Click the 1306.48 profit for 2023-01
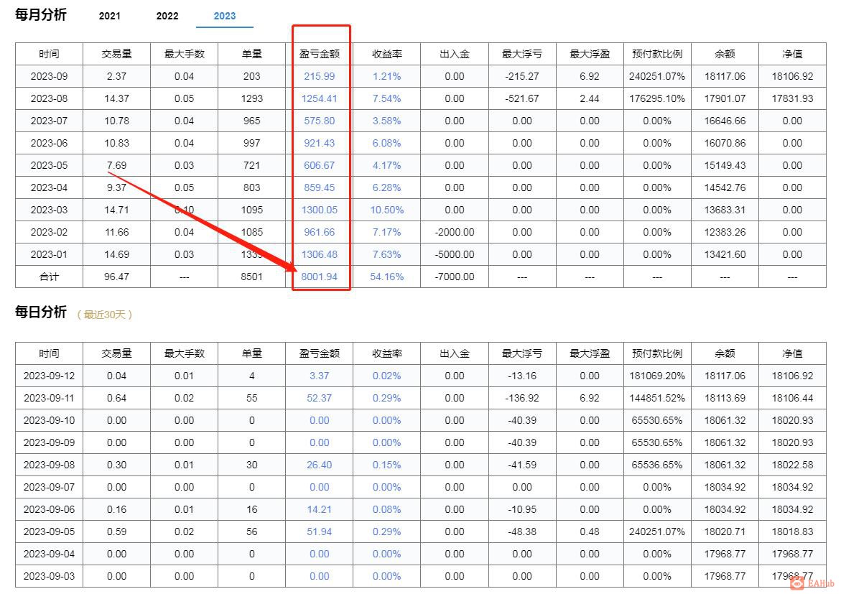Viewport: 841px width, 594px height. pyautogui.click(x=319, y=254)
